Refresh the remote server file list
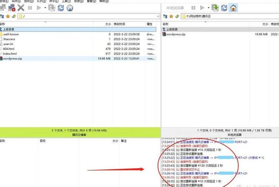 coord(61,8)
